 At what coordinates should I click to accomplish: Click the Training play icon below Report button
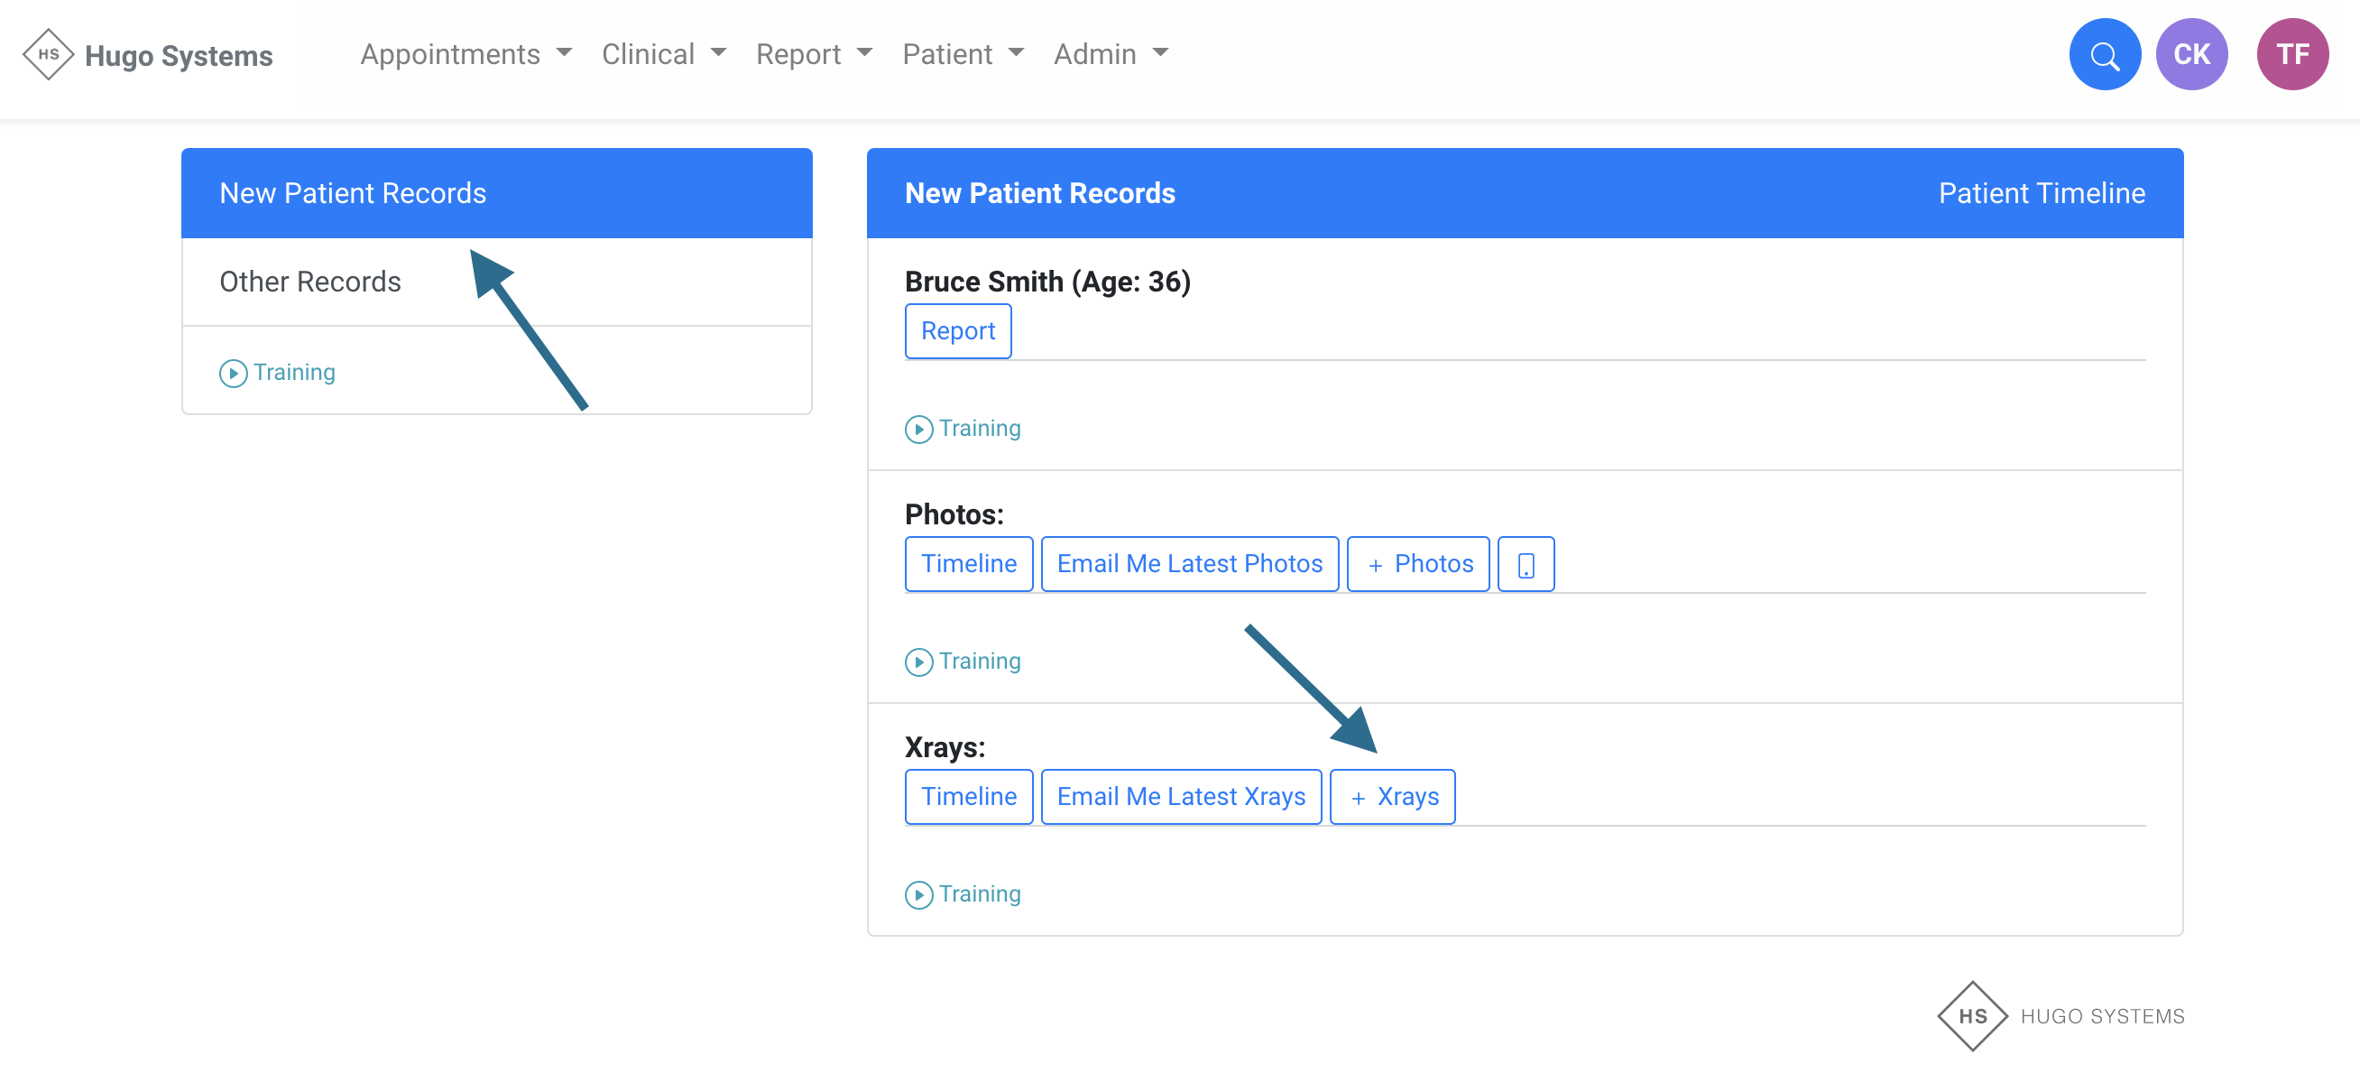pyautogui.click(x=918, y=429)
